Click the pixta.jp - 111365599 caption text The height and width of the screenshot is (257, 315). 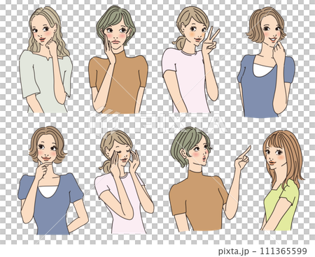(x=262, y=251)
